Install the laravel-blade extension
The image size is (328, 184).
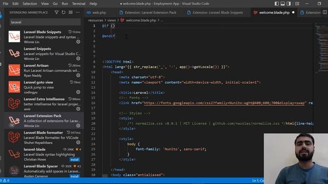[74, 159]
